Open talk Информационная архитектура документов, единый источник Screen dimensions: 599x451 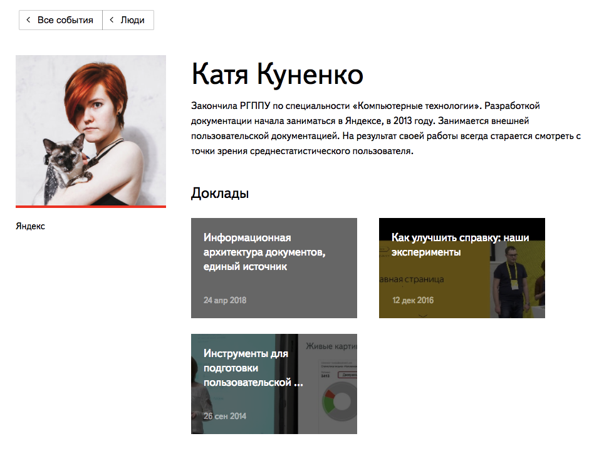[x=274, y=267]
